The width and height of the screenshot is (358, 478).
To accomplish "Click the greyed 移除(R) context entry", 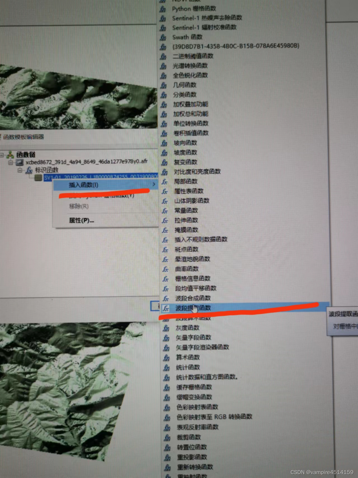I will click(79, 207).
